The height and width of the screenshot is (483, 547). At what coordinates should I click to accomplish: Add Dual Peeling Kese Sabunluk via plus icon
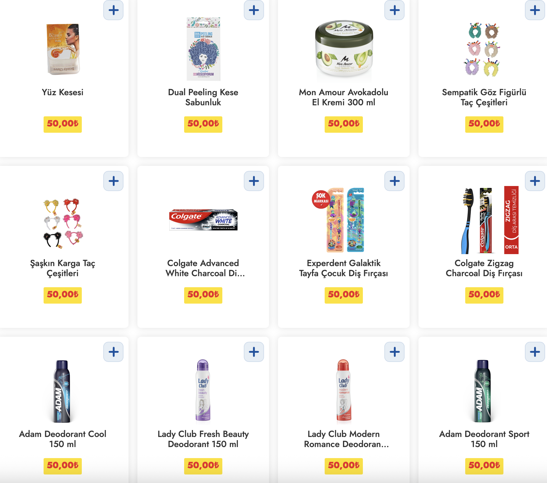click(x=254, y=10)
